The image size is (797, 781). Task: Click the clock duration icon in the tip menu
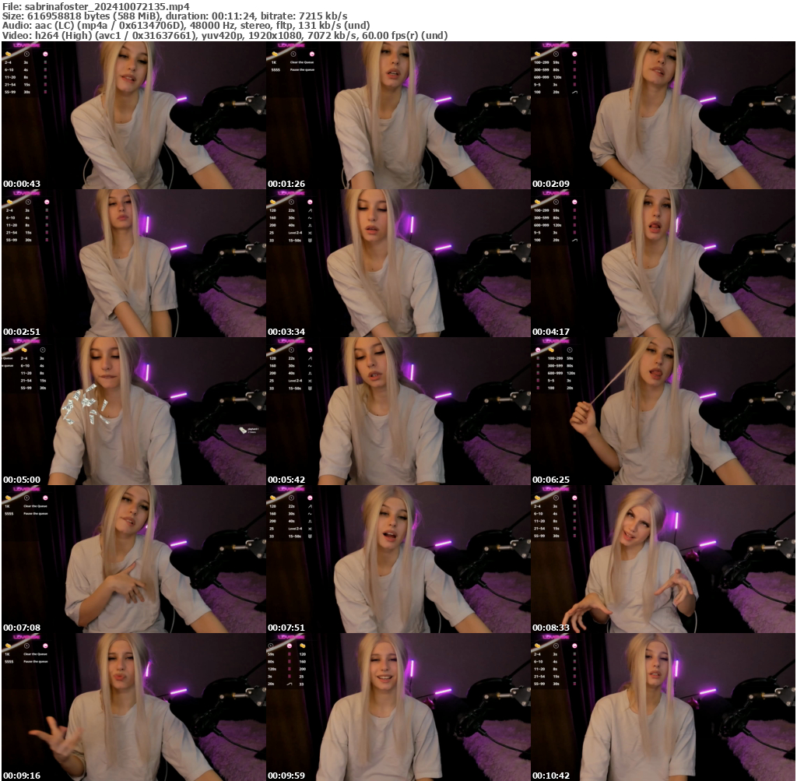click(x=26, y=54)
